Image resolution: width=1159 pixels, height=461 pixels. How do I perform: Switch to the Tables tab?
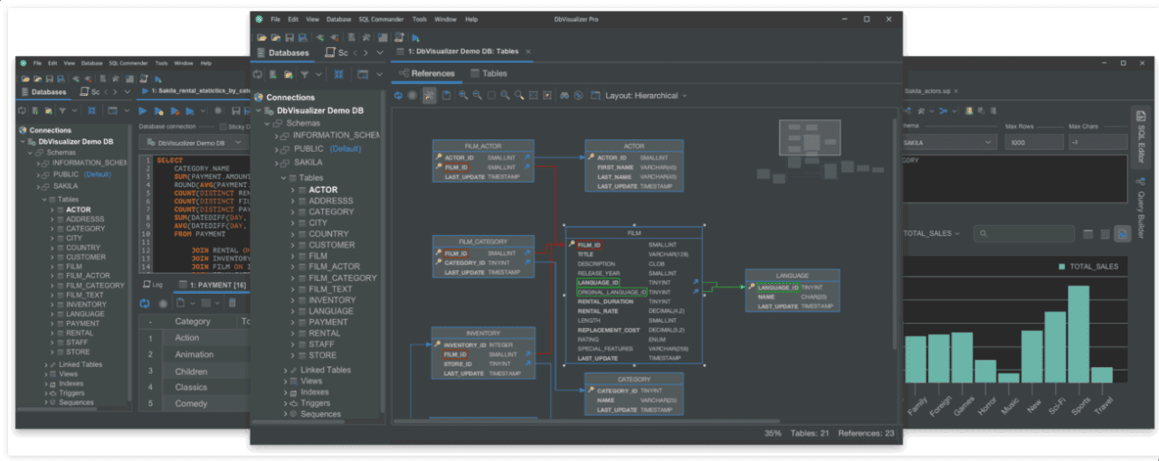click(x=488, y=73)
